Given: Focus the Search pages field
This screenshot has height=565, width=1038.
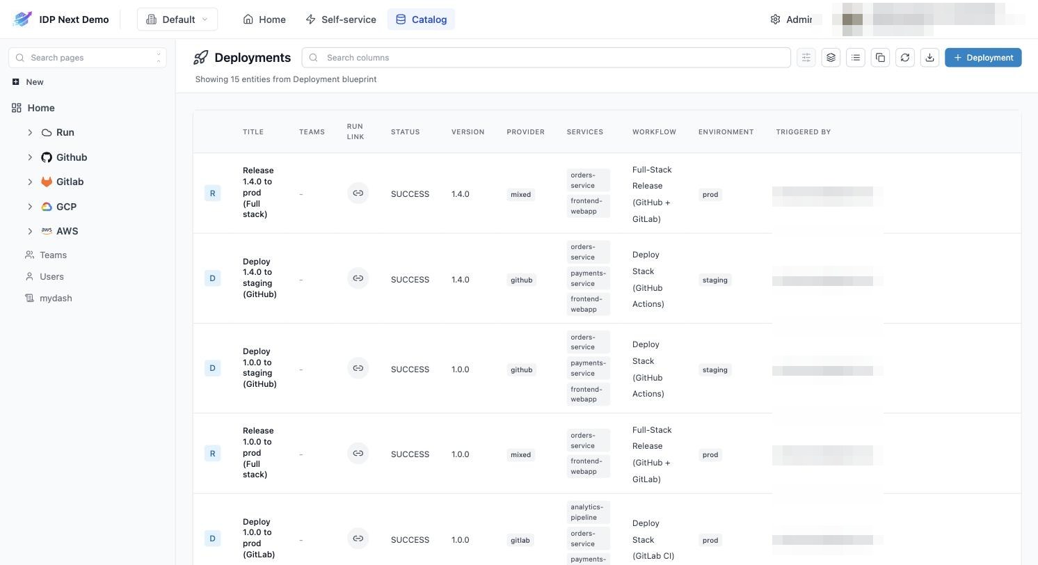Looking at the screenshot, I should tap(88, 58).
